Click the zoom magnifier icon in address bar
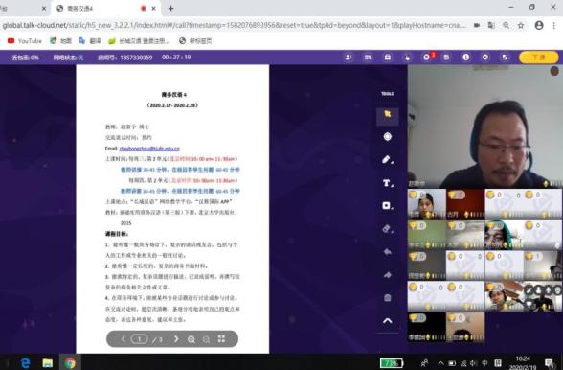The height and width of the screenshot is (370, 563). [506, 25]
